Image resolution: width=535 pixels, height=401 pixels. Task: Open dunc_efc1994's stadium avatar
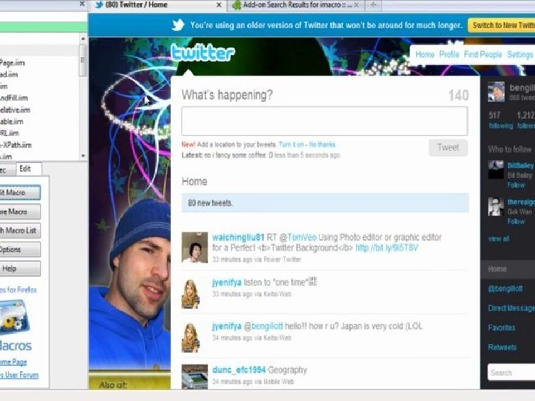[x=194, y=377]
